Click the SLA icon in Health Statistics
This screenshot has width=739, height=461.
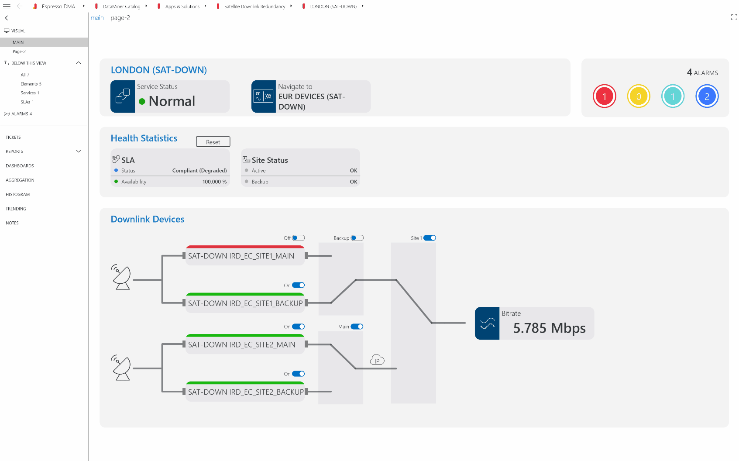116,159
